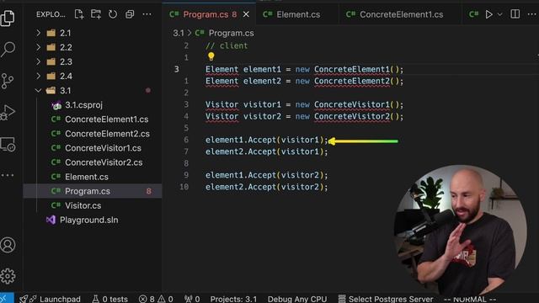The image size is (539, 303).
Task: Click the Projects: 3.1 status entry
Action: point(233,299)
